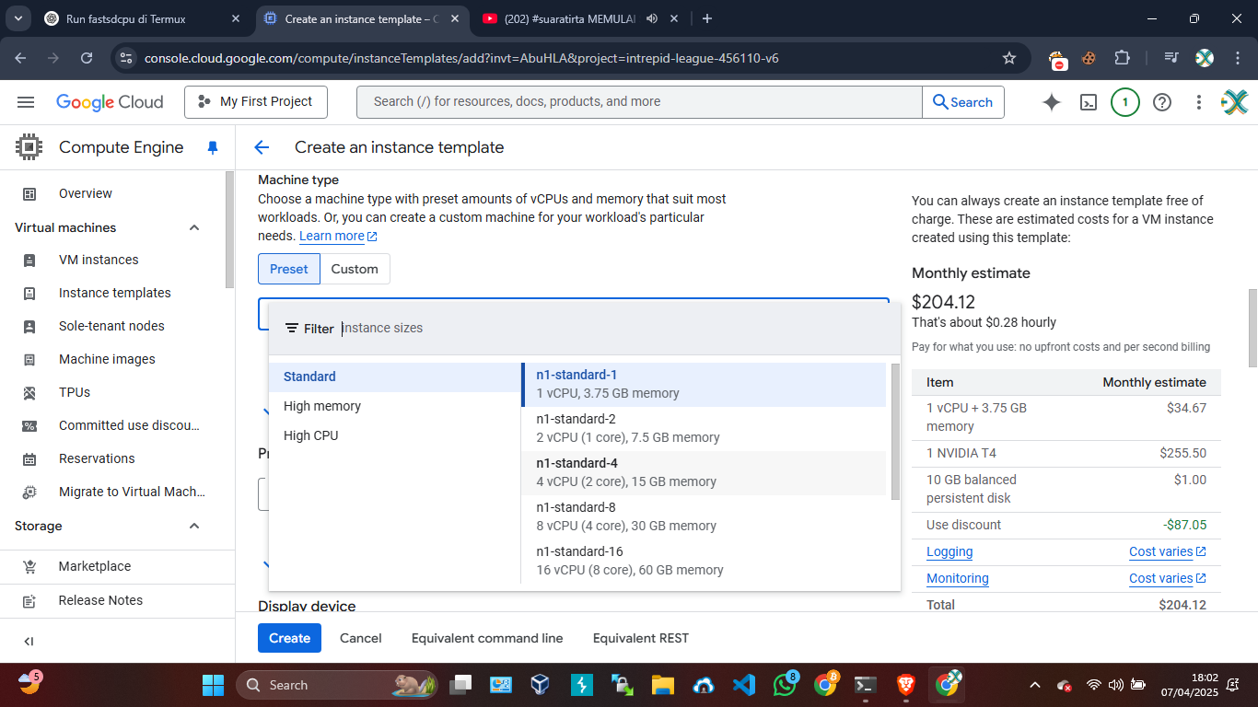Open the browser Extensions puzzle icon
This screenshot has height=707, width=1258.
pyautogui.click(x=1122, y=58)
